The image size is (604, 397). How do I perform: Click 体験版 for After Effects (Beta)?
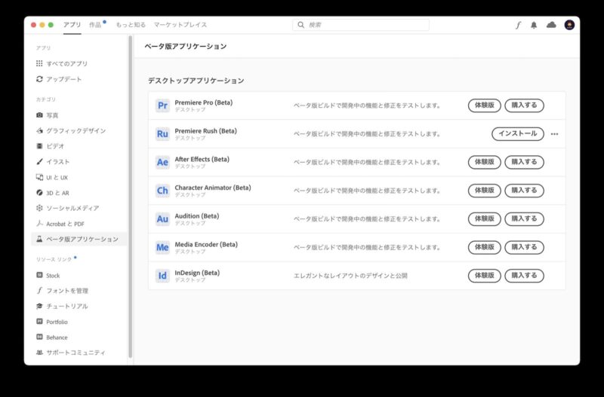coord(484,162)
